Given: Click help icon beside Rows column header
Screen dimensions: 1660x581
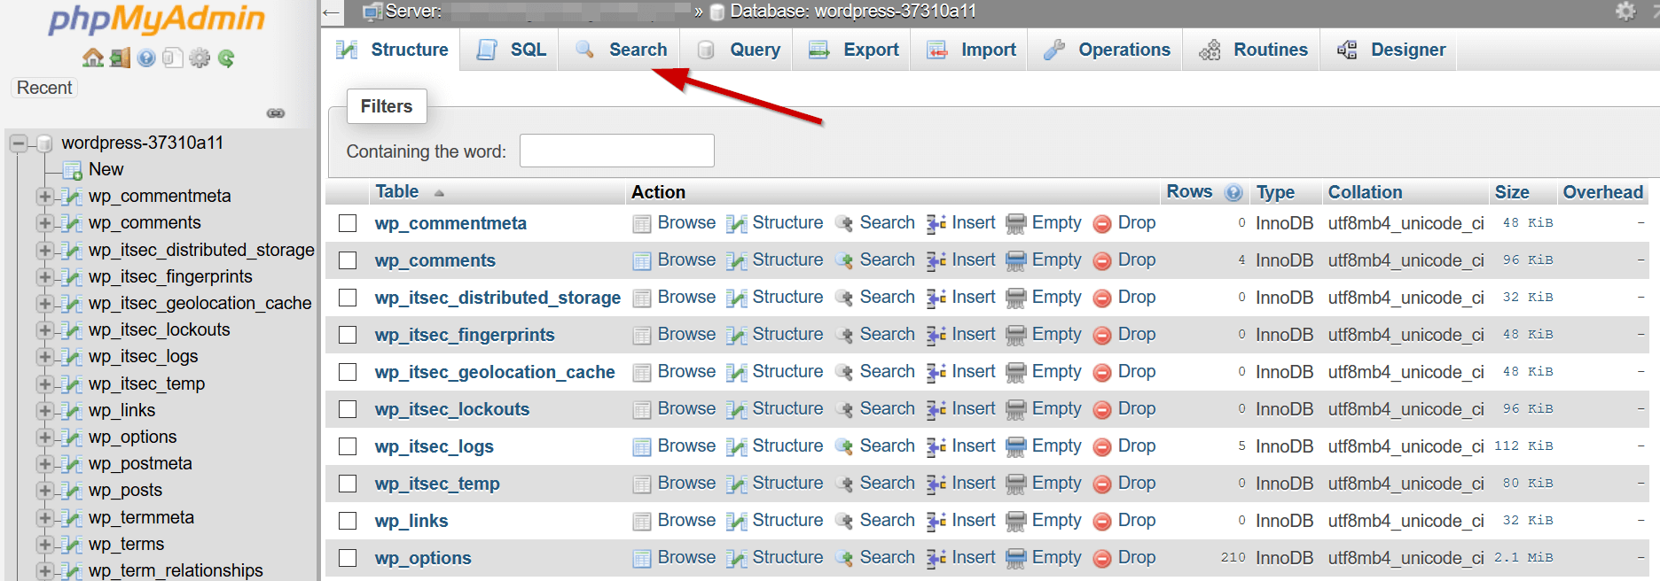Looking at the screenshot, I should (x=1233, y=192).
